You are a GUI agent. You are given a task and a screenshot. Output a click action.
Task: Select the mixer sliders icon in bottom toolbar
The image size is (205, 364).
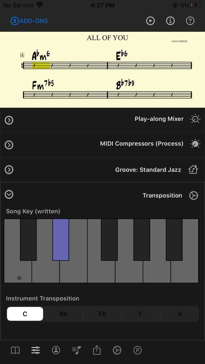point(35,350)
